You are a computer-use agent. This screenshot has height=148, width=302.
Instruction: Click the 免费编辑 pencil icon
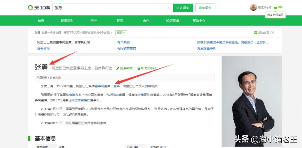point(118,68)
